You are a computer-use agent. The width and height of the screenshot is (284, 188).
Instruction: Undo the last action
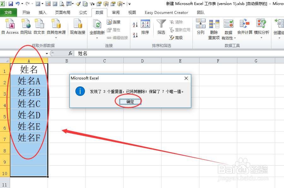pos(18,3)
